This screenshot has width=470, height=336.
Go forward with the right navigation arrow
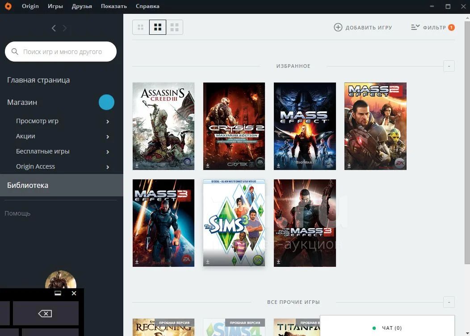tap(64, 28)
